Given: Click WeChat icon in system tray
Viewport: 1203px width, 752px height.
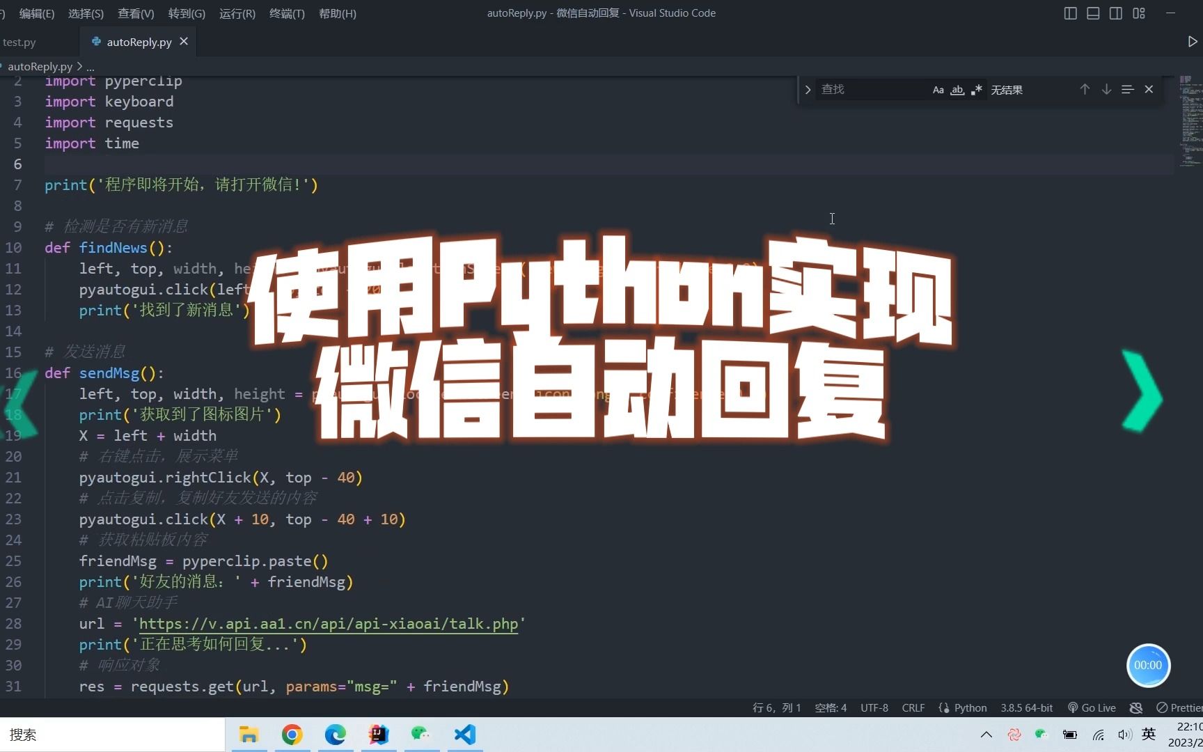Looking at the screenshot, I should (1041, 734).
